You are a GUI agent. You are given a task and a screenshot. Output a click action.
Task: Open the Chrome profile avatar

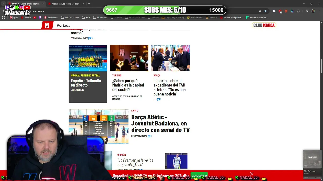(x=313, y=11)
